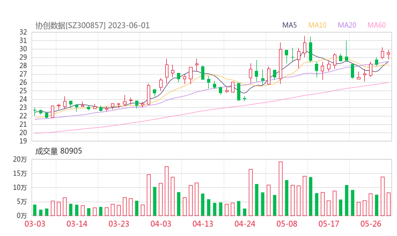Select the MA60 legend label
397x236 pixels.
[x=377, y=25]
